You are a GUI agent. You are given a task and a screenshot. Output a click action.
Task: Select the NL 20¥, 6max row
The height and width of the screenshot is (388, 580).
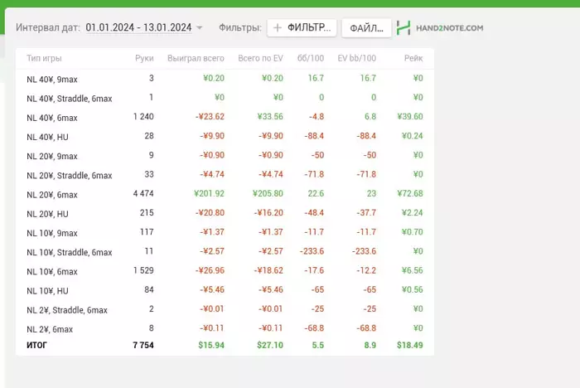pyautogui.click(x=225, y=194)
